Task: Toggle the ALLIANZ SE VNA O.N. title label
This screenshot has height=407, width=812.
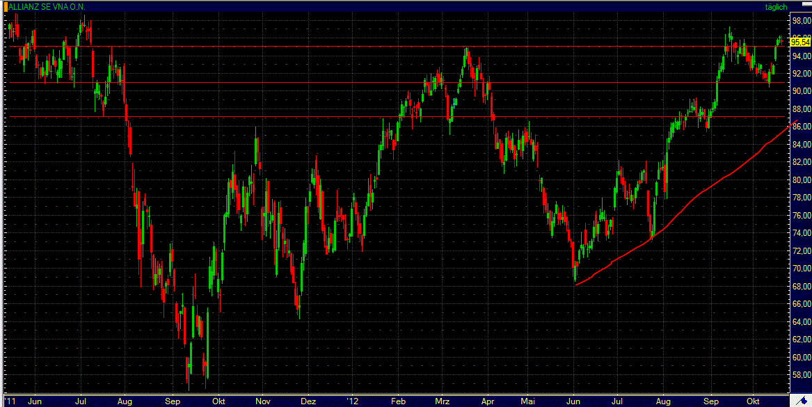Action: point(46,6)
